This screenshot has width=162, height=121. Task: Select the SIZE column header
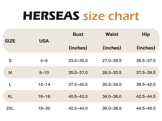[x=10, y=41]
